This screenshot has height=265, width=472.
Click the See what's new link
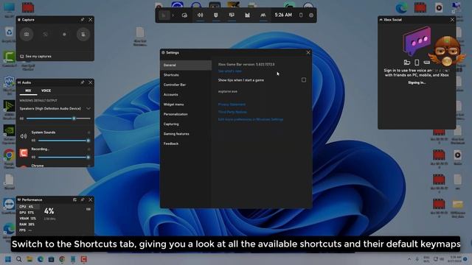[229, 71]
